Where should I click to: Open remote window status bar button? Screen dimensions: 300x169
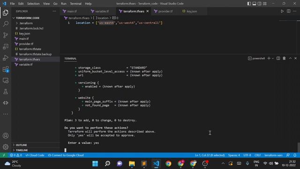pyautogui.click(x=4, y=155)
